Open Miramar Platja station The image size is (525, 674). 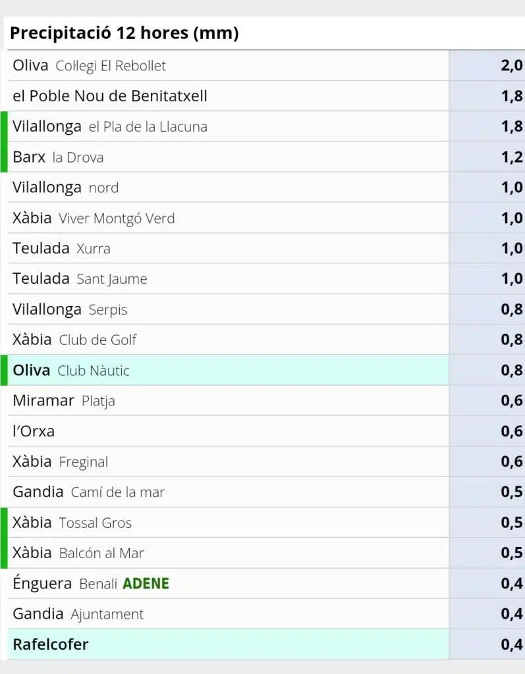point(266,401)
